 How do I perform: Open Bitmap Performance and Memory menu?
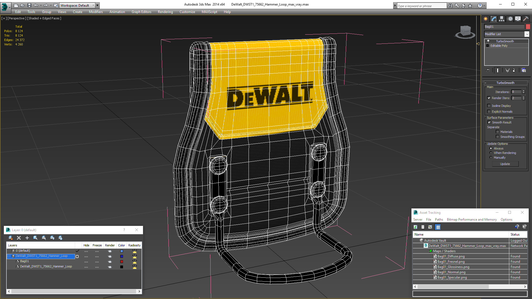point(472,220)
